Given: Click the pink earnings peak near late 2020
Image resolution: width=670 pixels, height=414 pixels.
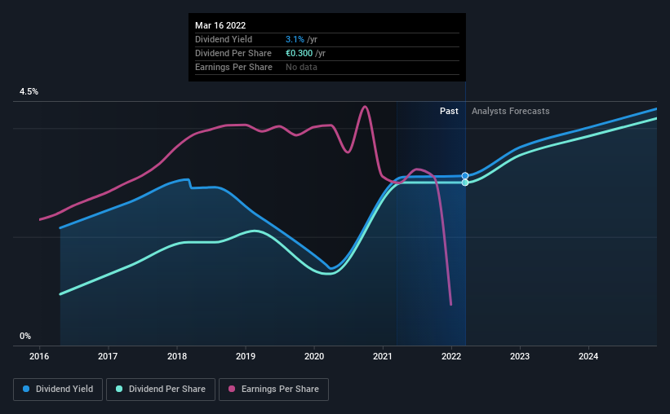Looking at the screenshot, I should tap(365, 107).
